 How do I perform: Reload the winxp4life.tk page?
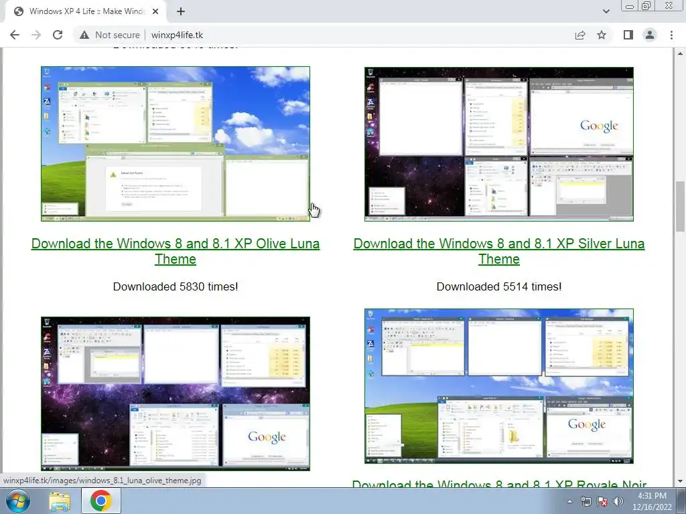pos(58,35)
